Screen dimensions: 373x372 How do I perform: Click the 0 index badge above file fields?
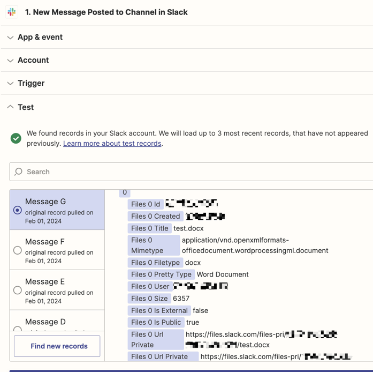[125, 193]
